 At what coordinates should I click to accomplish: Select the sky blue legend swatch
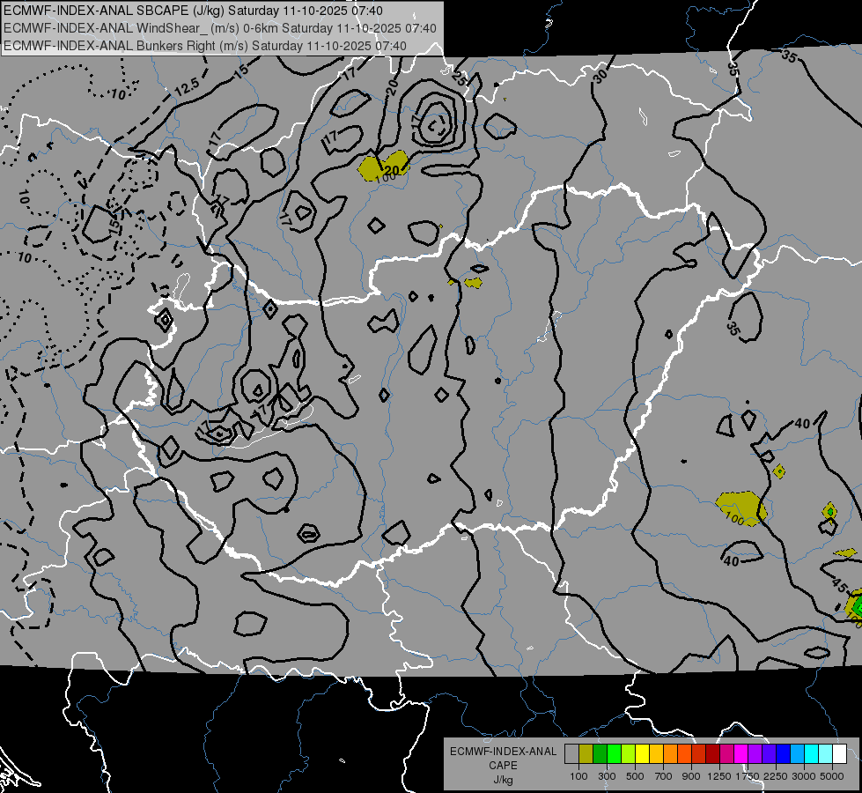798,753
